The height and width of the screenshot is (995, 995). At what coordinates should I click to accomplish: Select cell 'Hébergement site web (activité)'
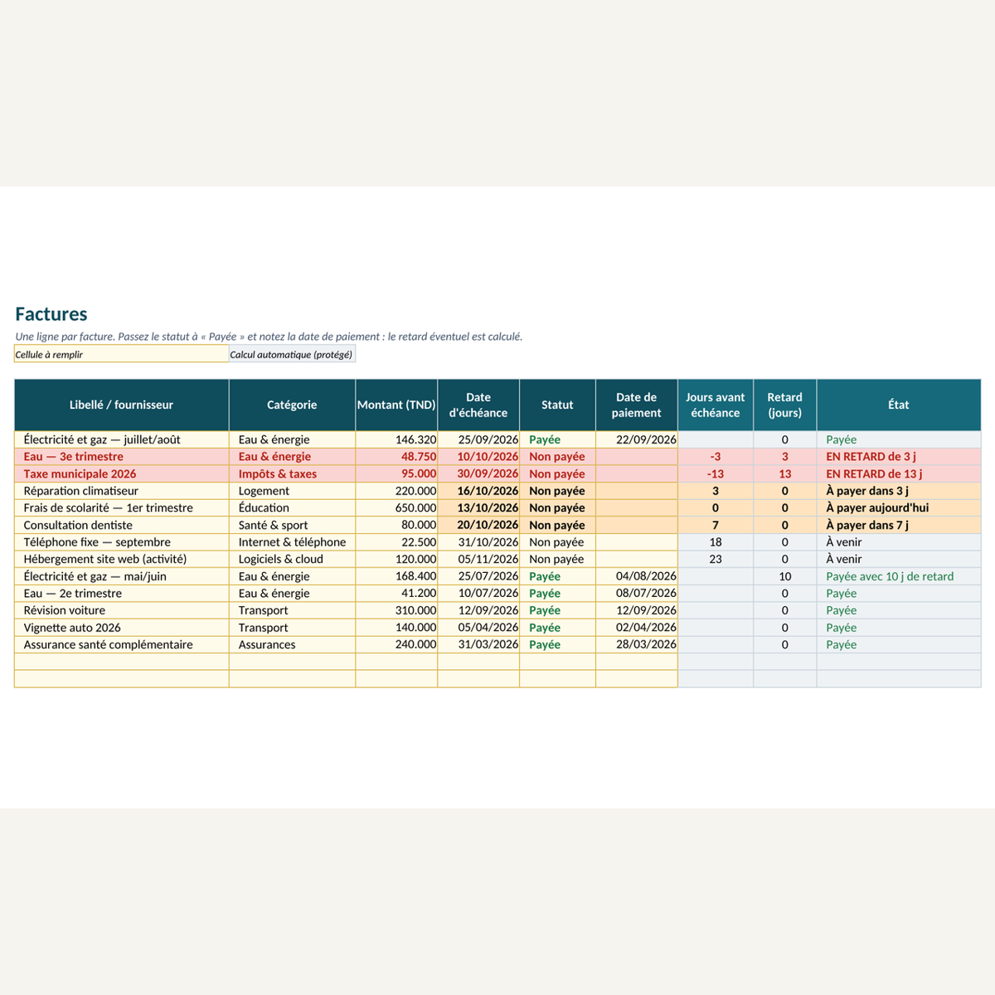pyautogui.click(x=122, y=559)
